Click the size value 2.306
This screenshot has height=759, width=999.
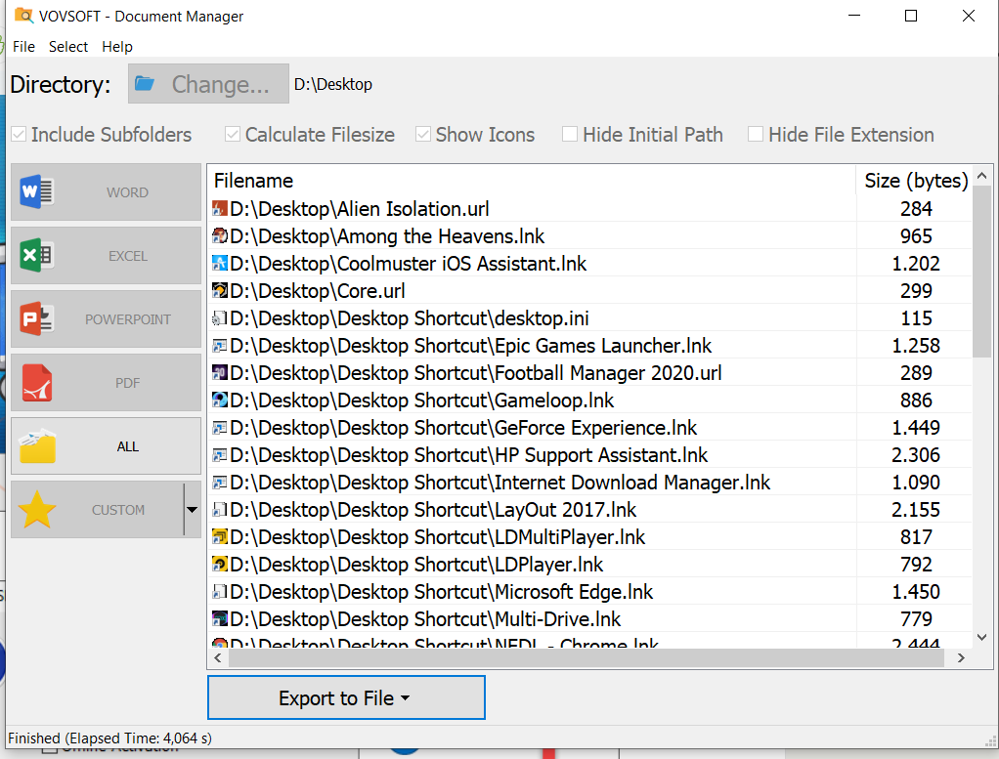point(916,455)
